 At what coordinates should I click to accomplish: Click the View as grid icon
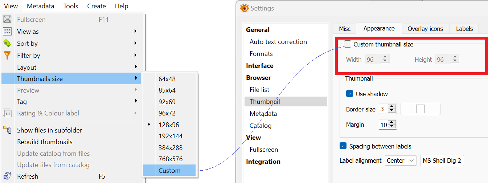click(7, 32)
